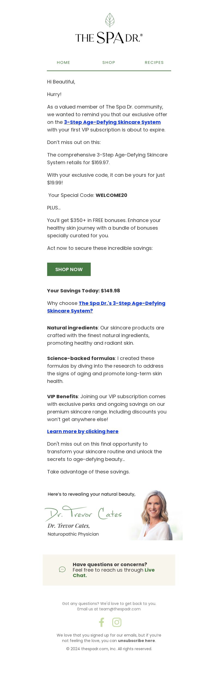Click the chat bubble icon
The height and width of the screenshot is (678, 218).
(62, 569)
